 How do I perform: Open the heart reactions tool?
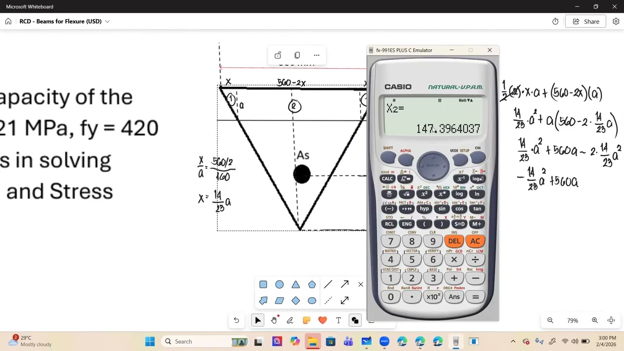322,320
